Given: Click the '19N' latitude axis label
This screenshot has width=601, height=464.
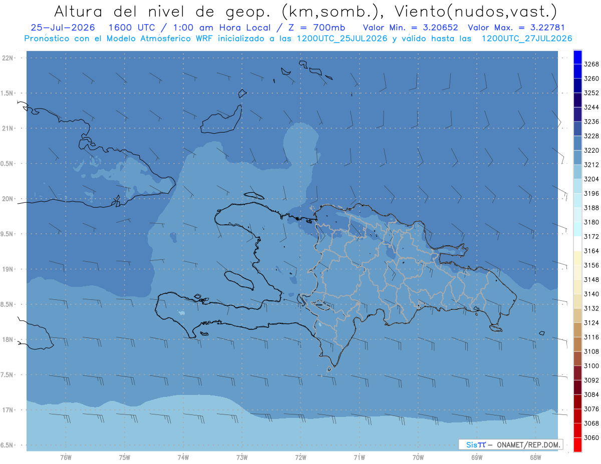Looking at the screenshot, I should coord(8,269).
